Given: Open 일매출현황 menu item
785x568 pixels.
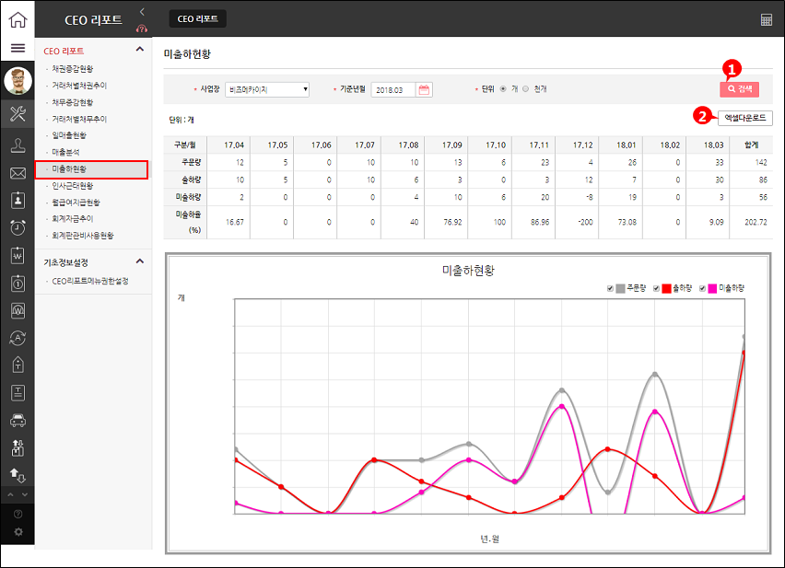Looking at the screenshot, I should click(69, 135).
